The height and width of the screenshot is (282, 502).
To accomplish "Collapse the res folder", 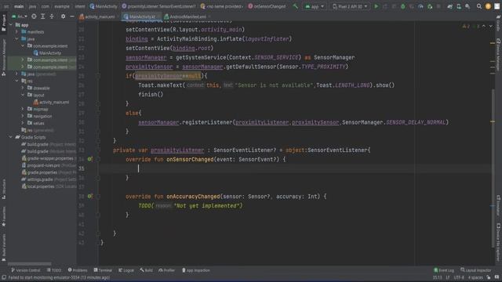I will [16, 81].
